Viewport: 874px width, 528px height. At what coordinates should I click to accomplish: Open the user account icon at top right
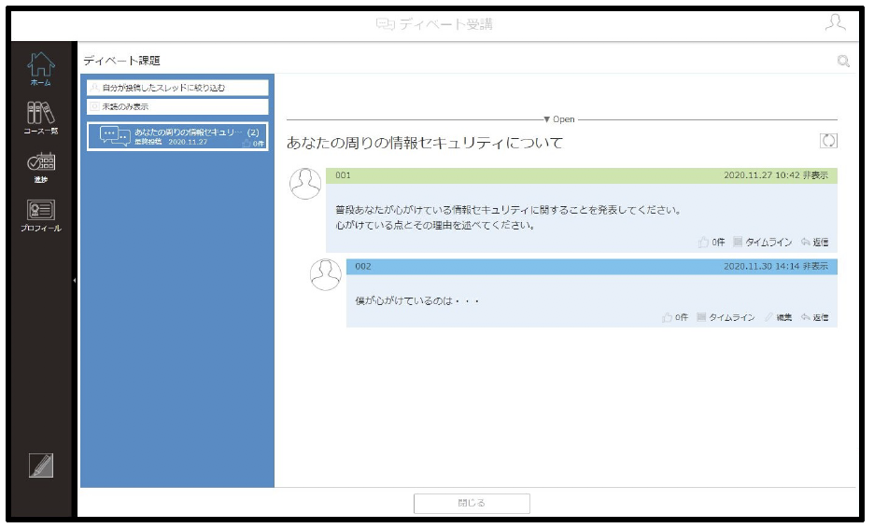tap(835, 22)
